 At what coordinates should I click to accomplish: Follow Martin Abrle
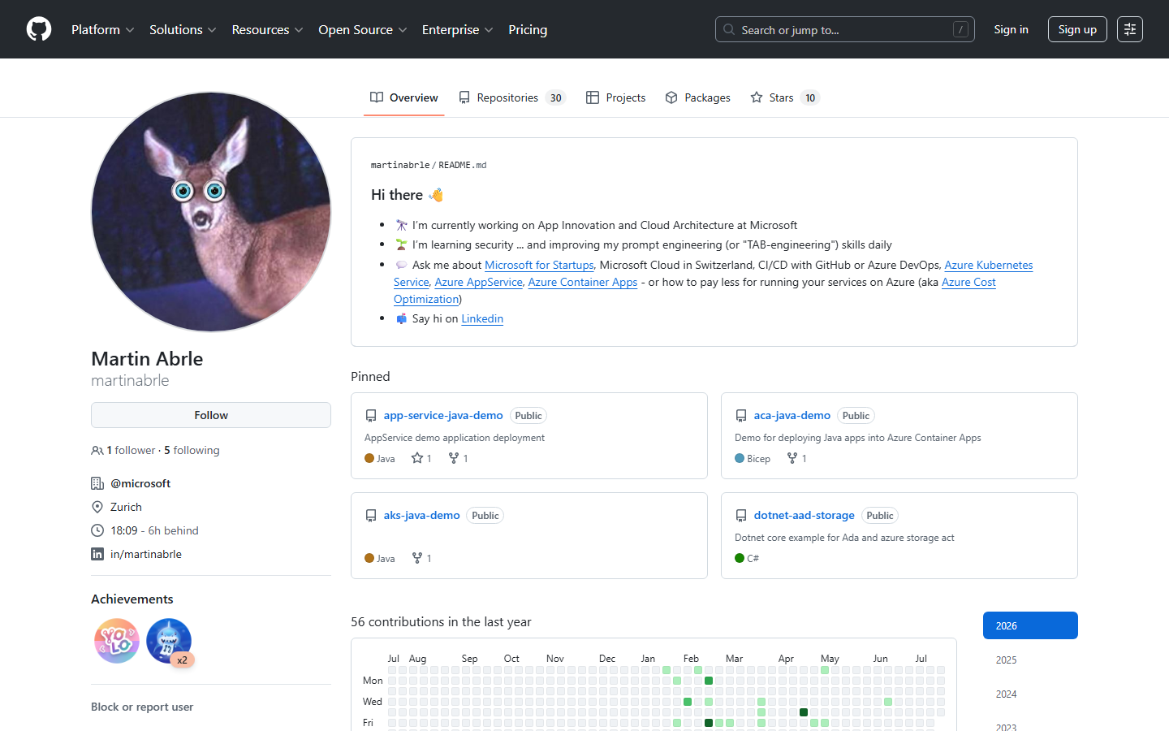pyautogui.click(x=211, y=415)
